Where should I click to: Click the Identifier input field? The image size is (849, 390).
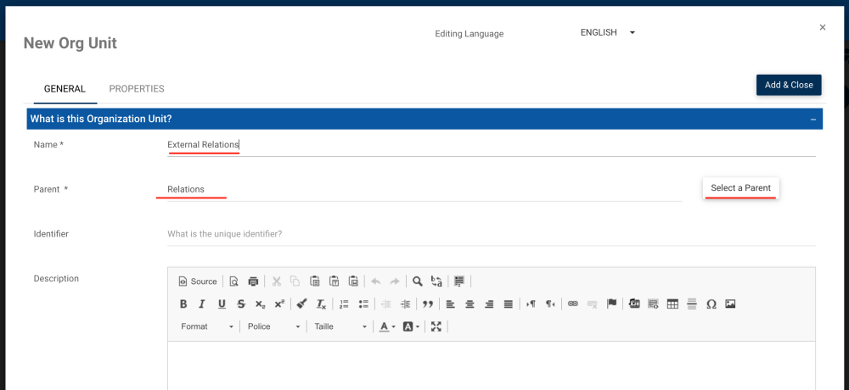(491, 234)
